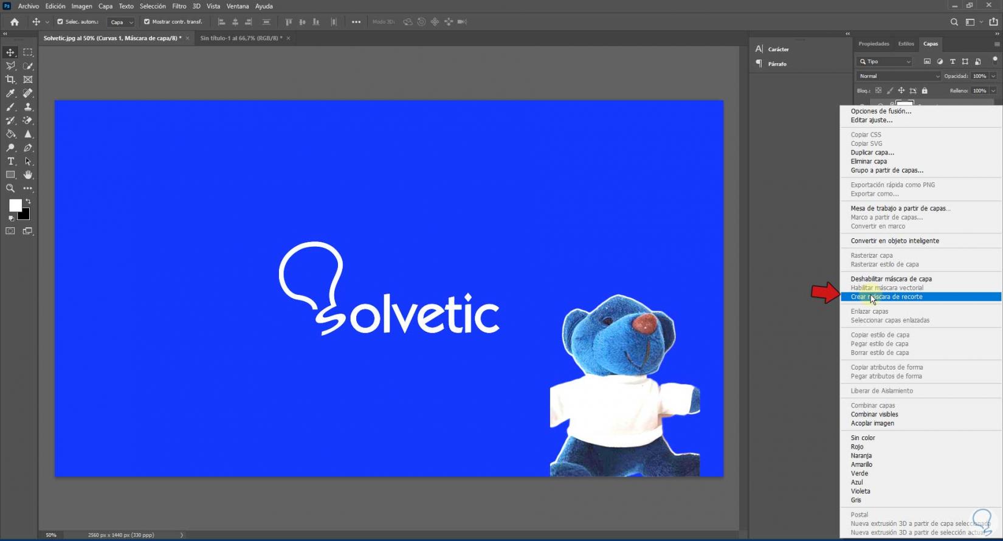Image resolution: width=1003 pixels, height=541 pixels.
Task: Go to the Home screen
Action: coord(15,22)
